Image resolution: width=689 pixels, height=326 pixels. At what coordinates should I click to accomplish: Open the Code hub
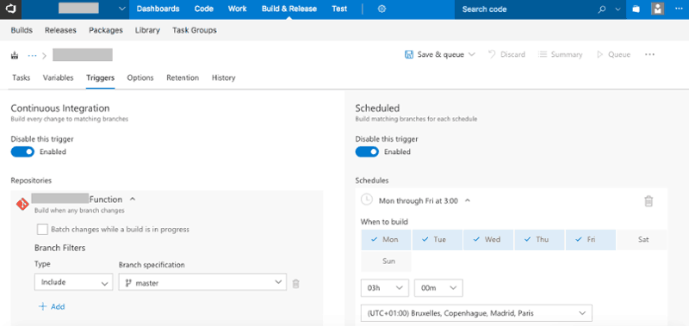(x=204, y=9)
